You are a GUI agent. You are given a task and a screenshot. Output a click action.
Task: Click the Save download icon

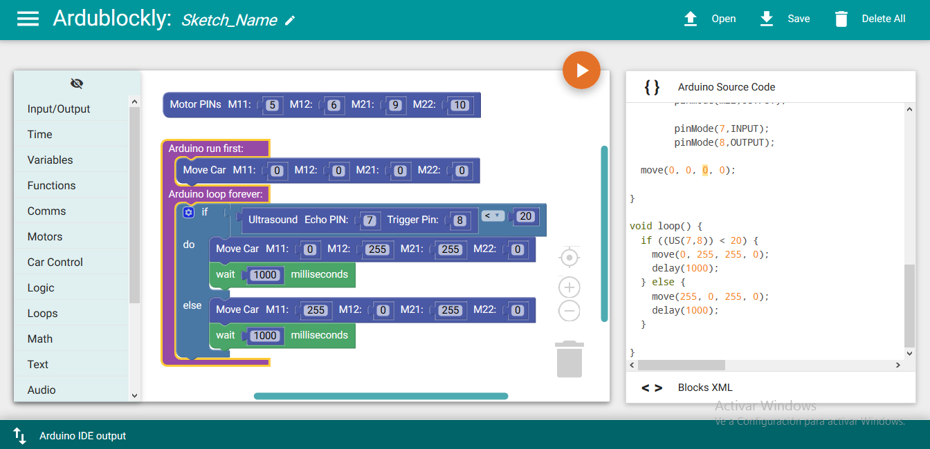(x=767, y=19)
